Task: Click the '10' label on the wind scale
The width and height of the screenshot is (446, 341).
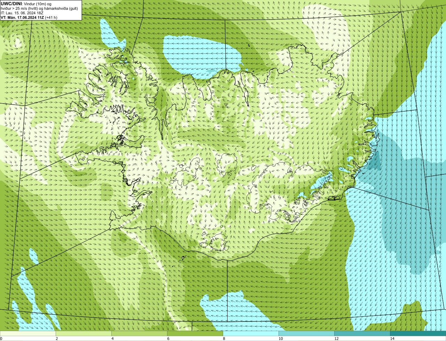Action: click(x=280, y=339)
